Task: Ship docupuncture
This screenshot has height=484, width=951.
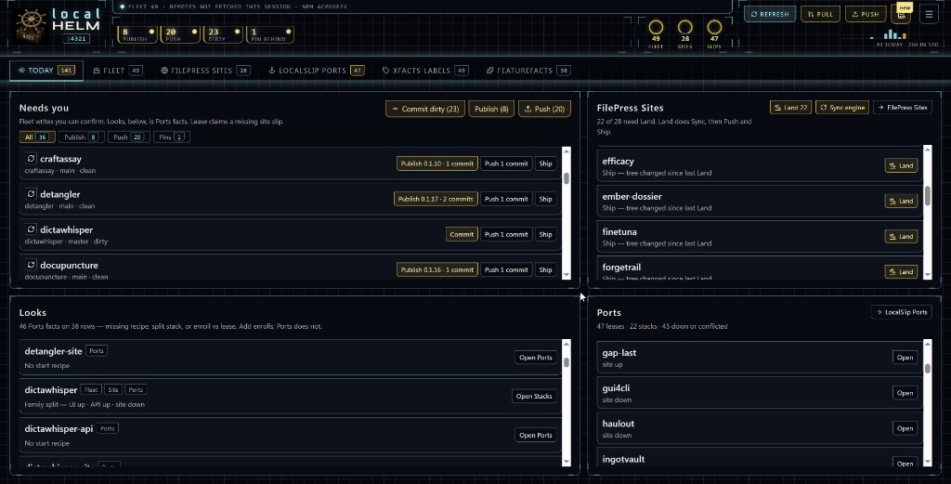Action: click(546, 269)
